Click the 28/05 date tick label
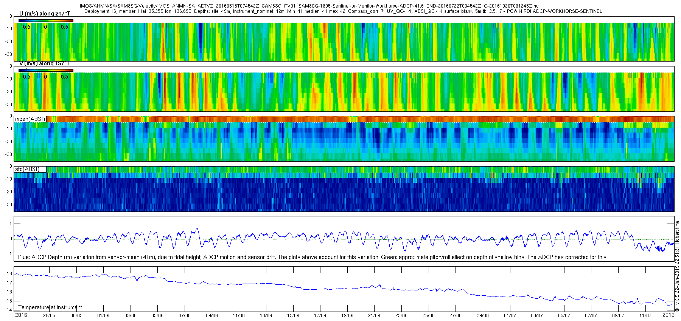Screen dimensions: 681x321 pyautogui.click(x=49, y=315)
